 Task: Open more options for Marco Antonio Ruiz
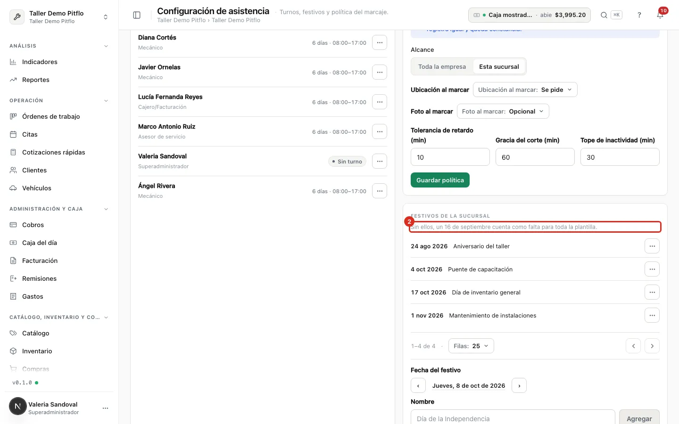coord(380,131)
